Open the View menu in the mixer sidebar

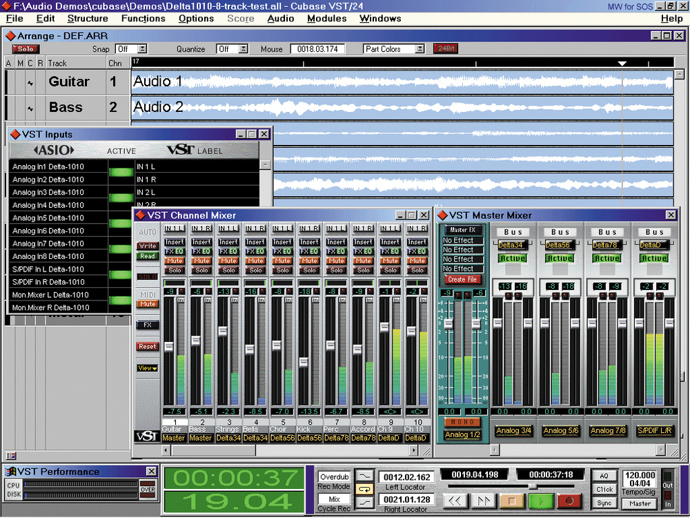pyautogui.click(x=147, y=367)
